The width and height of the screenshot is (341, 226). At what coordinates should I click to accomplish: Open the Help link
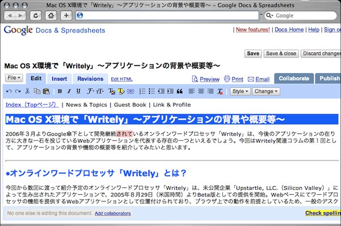tap(314, 30)
